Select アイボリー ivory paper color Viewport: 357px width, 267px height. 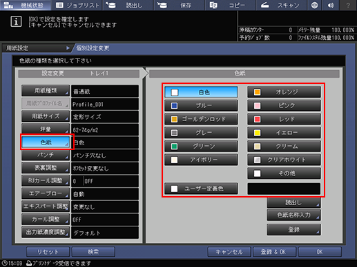(x=201, y=160)
